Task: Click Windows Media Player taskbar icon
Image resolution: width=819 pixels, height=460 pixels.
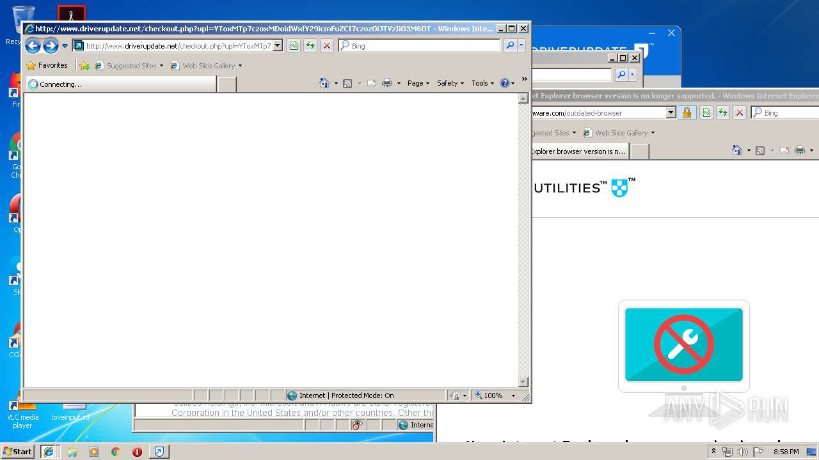Action: tap(94, 452)
